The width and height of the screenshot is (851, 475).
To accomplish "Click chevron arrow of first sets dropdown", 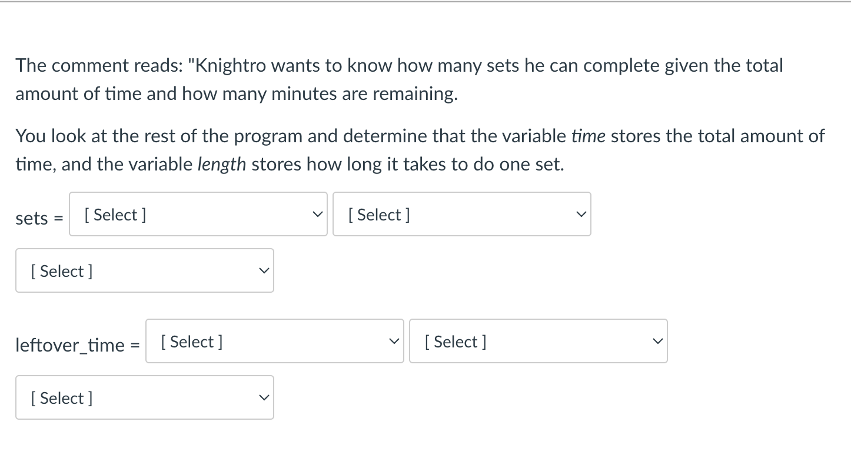I will [x=318, y=215].
